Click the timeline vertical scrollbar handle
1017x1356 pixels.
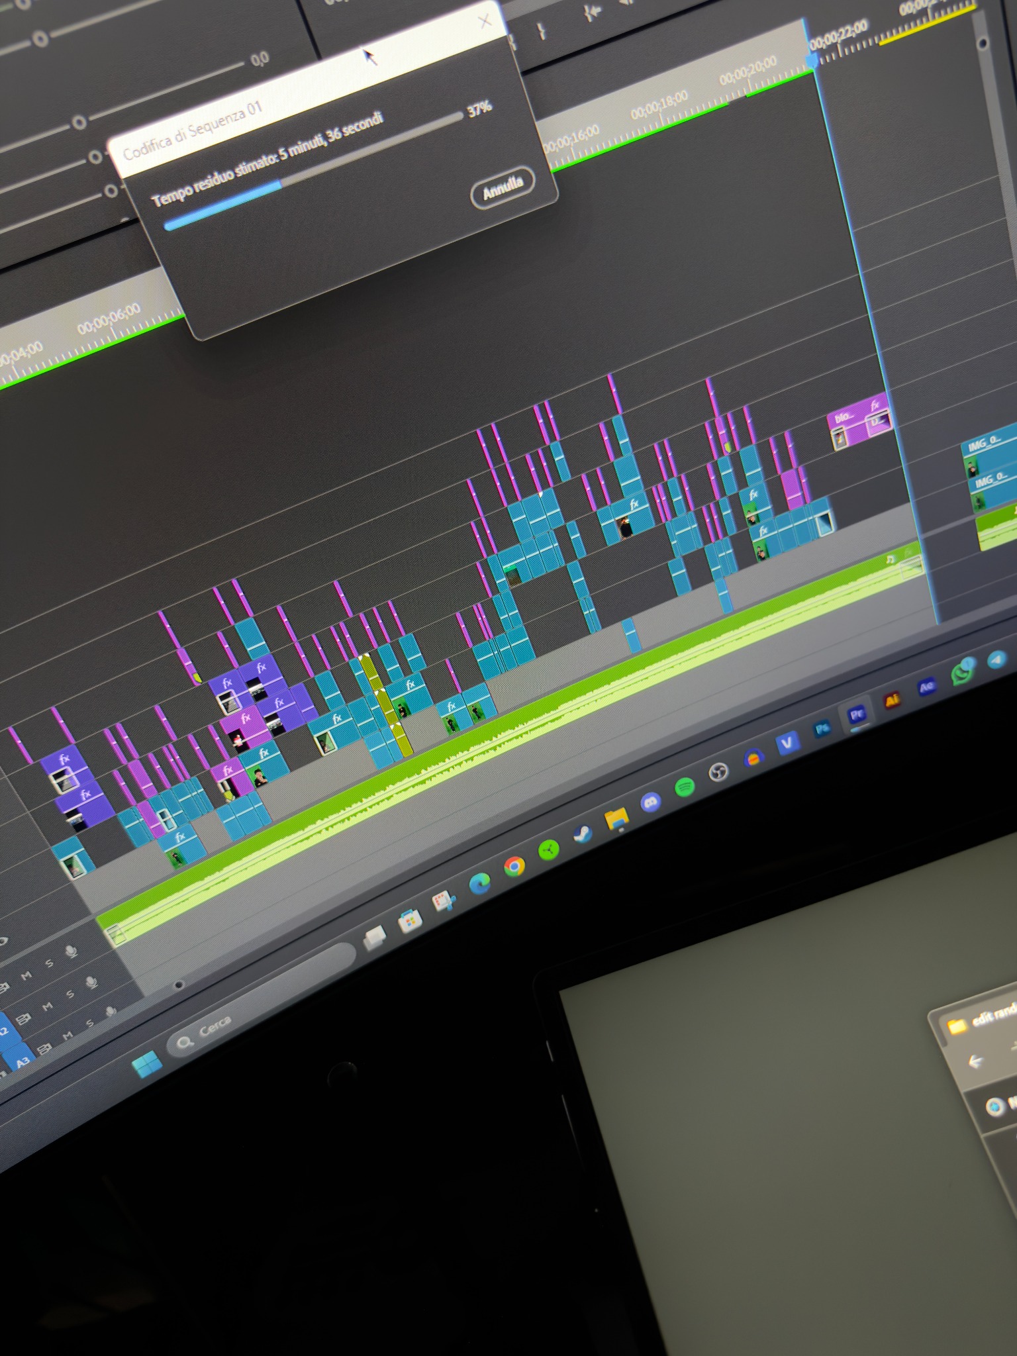coord(983,44)
